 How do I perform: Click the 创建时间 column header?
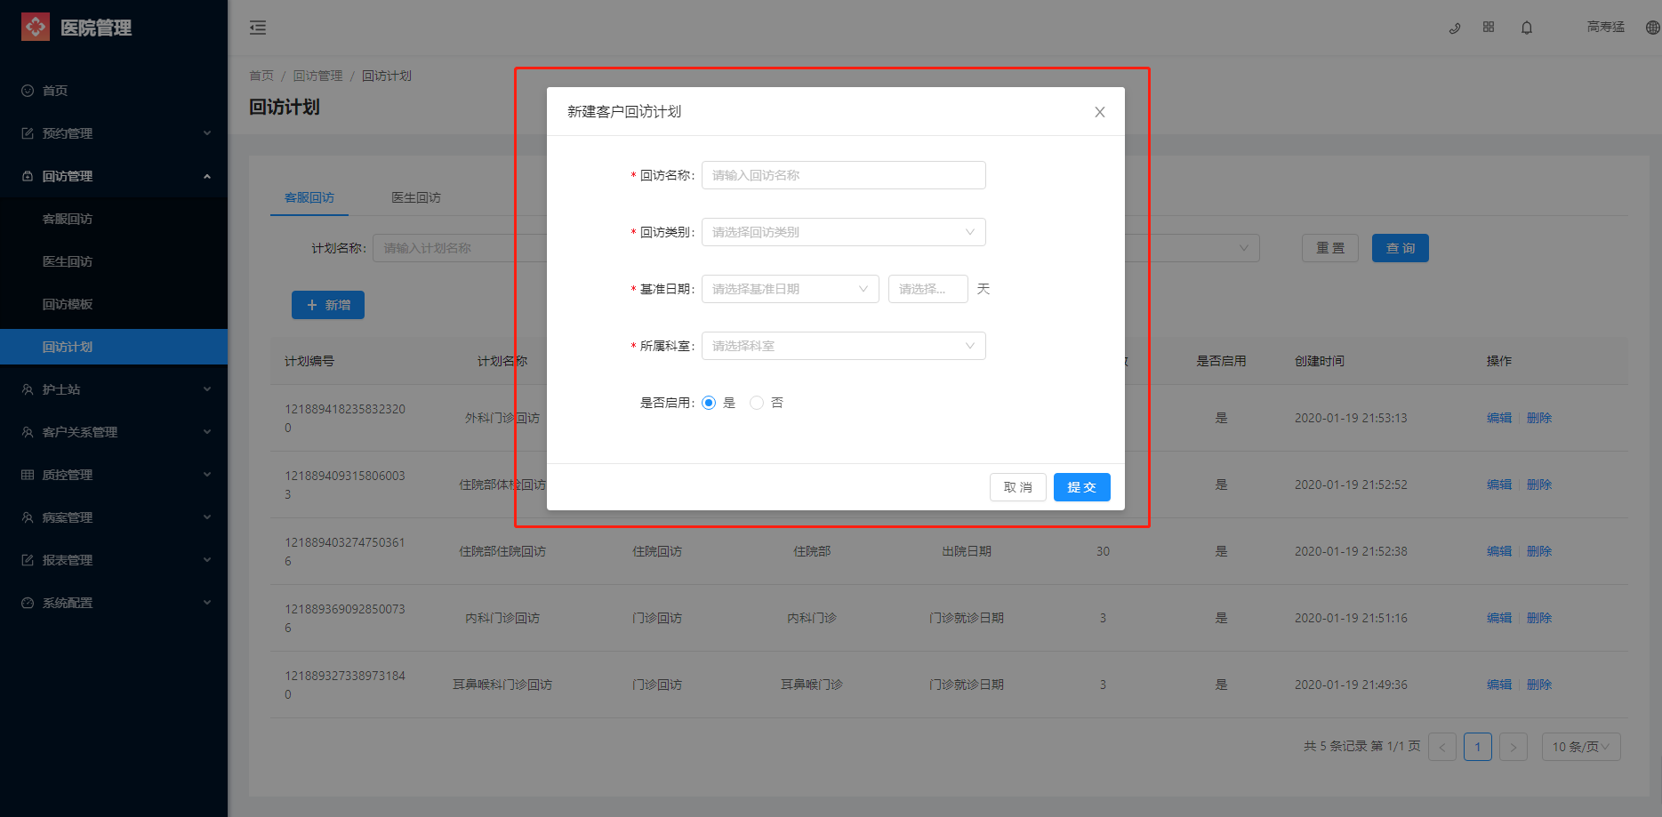click(1320, 361)
